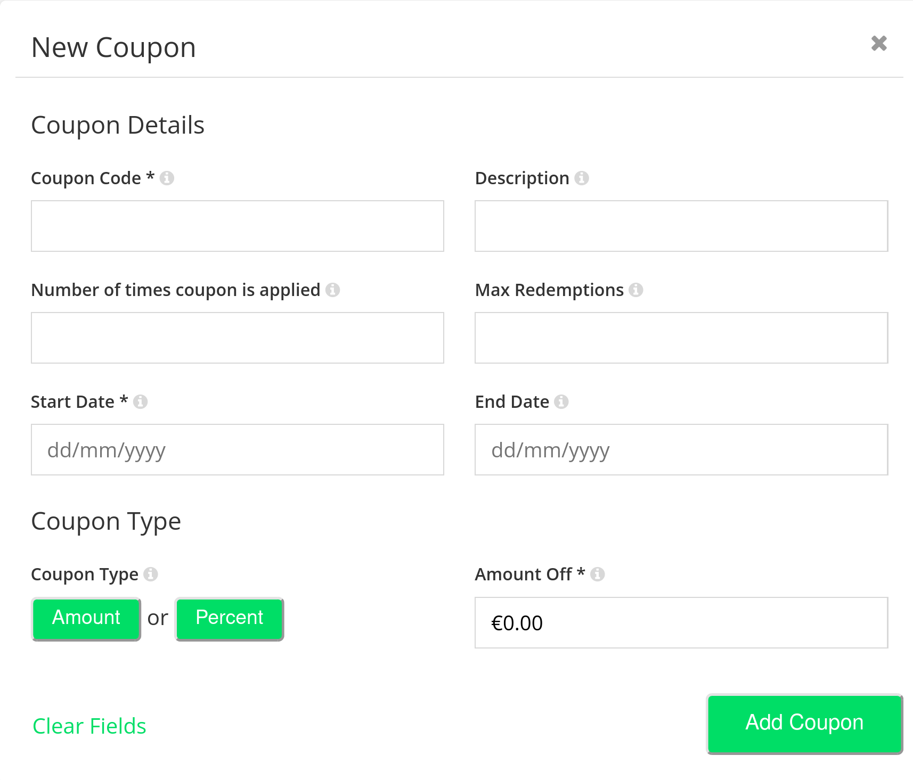913x780 pixels.
Task: Select Percent as the coupon type
Action: tap(229, 618)
